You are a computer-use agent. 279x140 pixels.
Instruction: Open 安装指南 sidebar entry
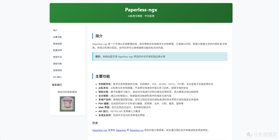click(x=57, y=44)
